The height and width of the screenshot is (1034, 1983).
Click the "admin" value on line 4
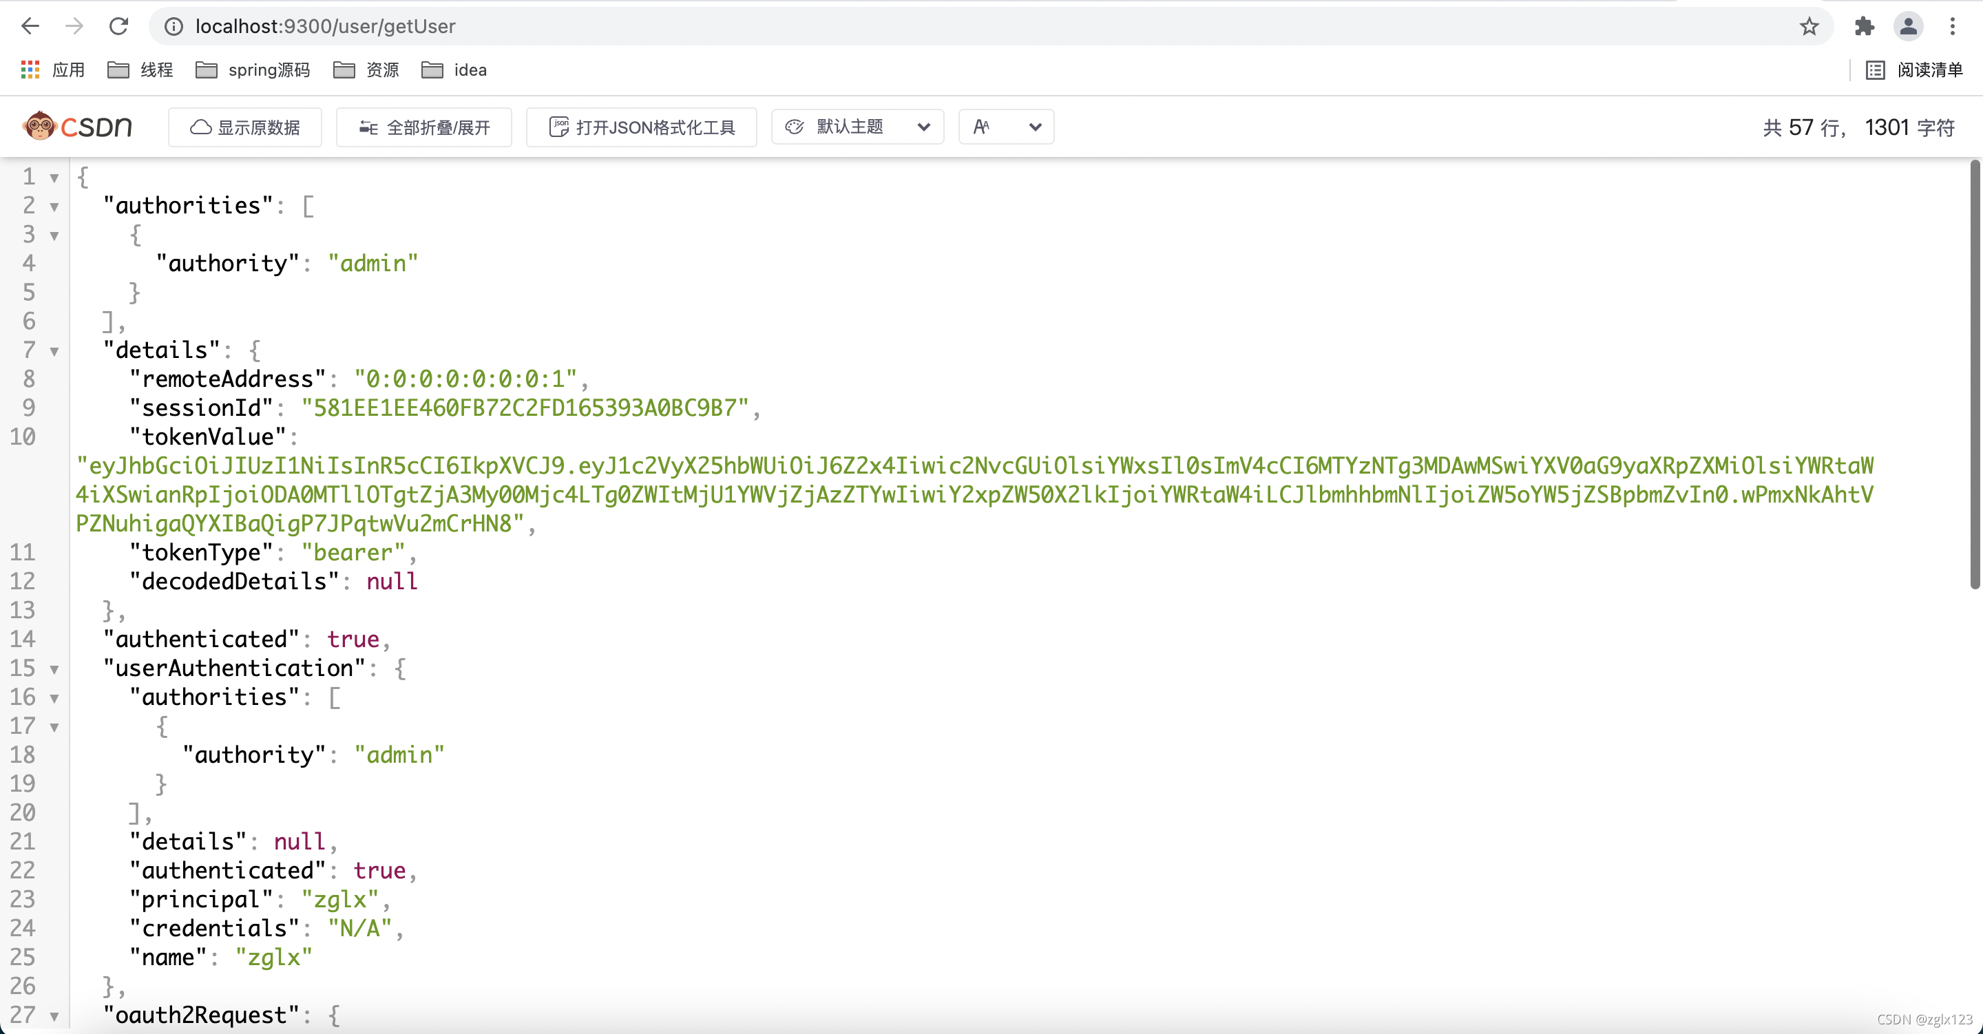pos(373,263)
